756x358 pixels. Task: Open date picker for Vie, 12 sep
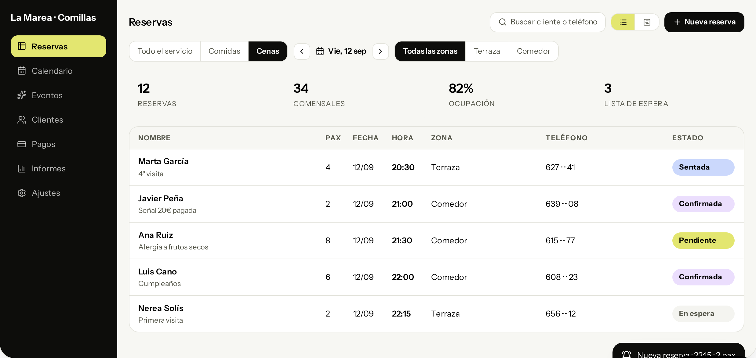[341, 51]
